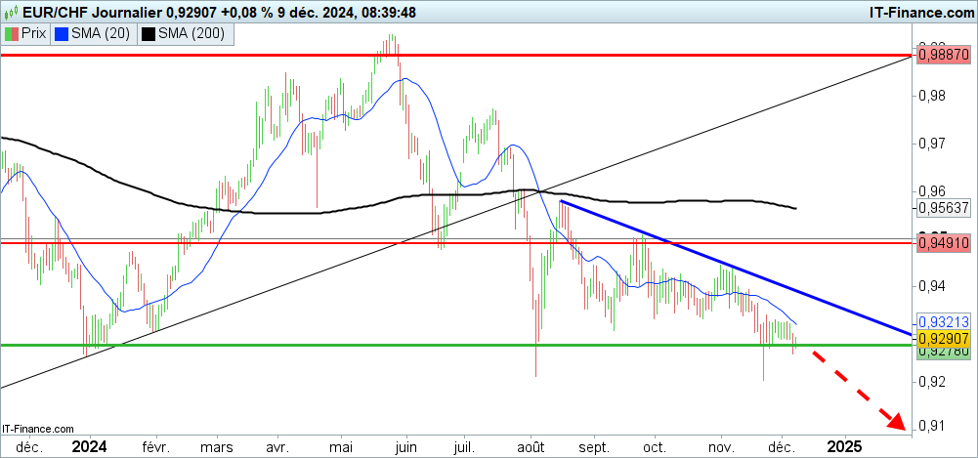Select the red 0,98870 resistance price tag
978x458 pixels.
click(x=942, y=59)
